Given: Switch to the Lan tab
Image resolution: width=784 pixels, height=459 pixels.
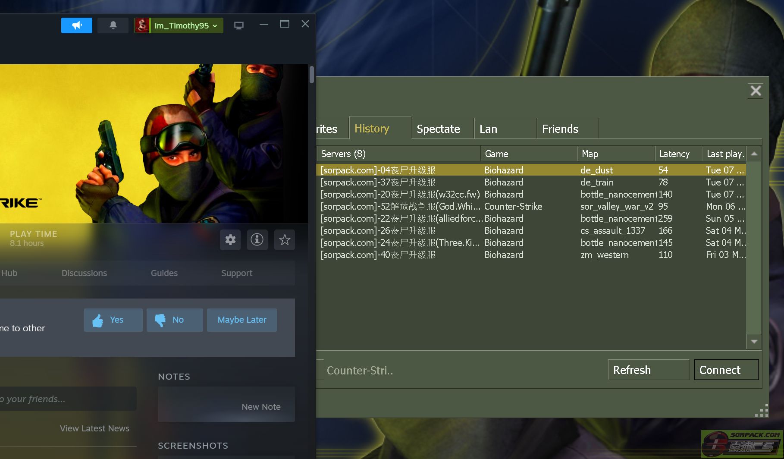Looking at the screenshot, I should click(505, 129).
